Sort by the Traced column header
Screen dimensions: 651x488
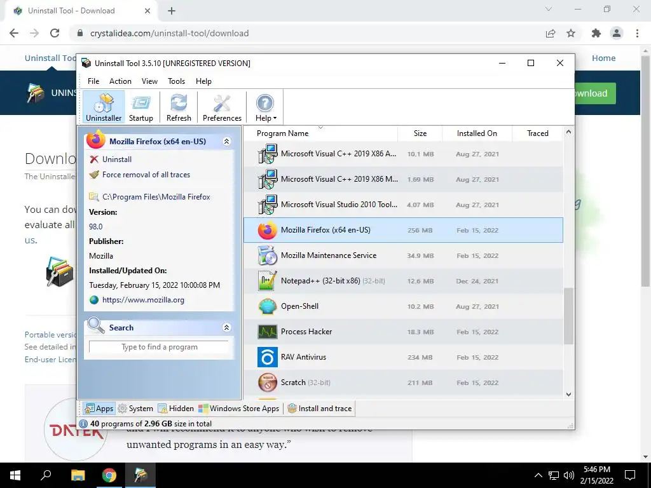tap(538, 133)
